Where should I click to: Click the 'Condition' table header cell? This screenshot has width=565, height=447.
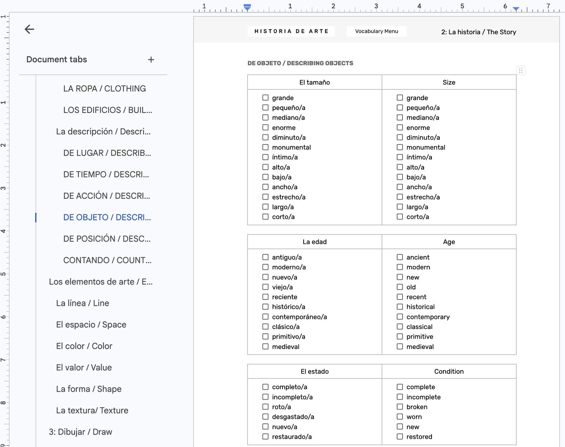point(449,372)
